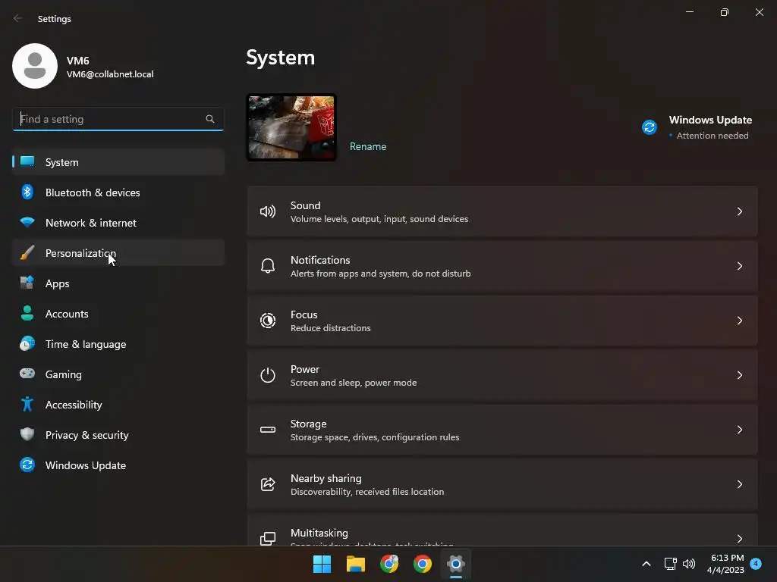Viewport: 777px width, 582px height.
Task: Click VM6@collabnet.local email text
Action: pos(110,74)
